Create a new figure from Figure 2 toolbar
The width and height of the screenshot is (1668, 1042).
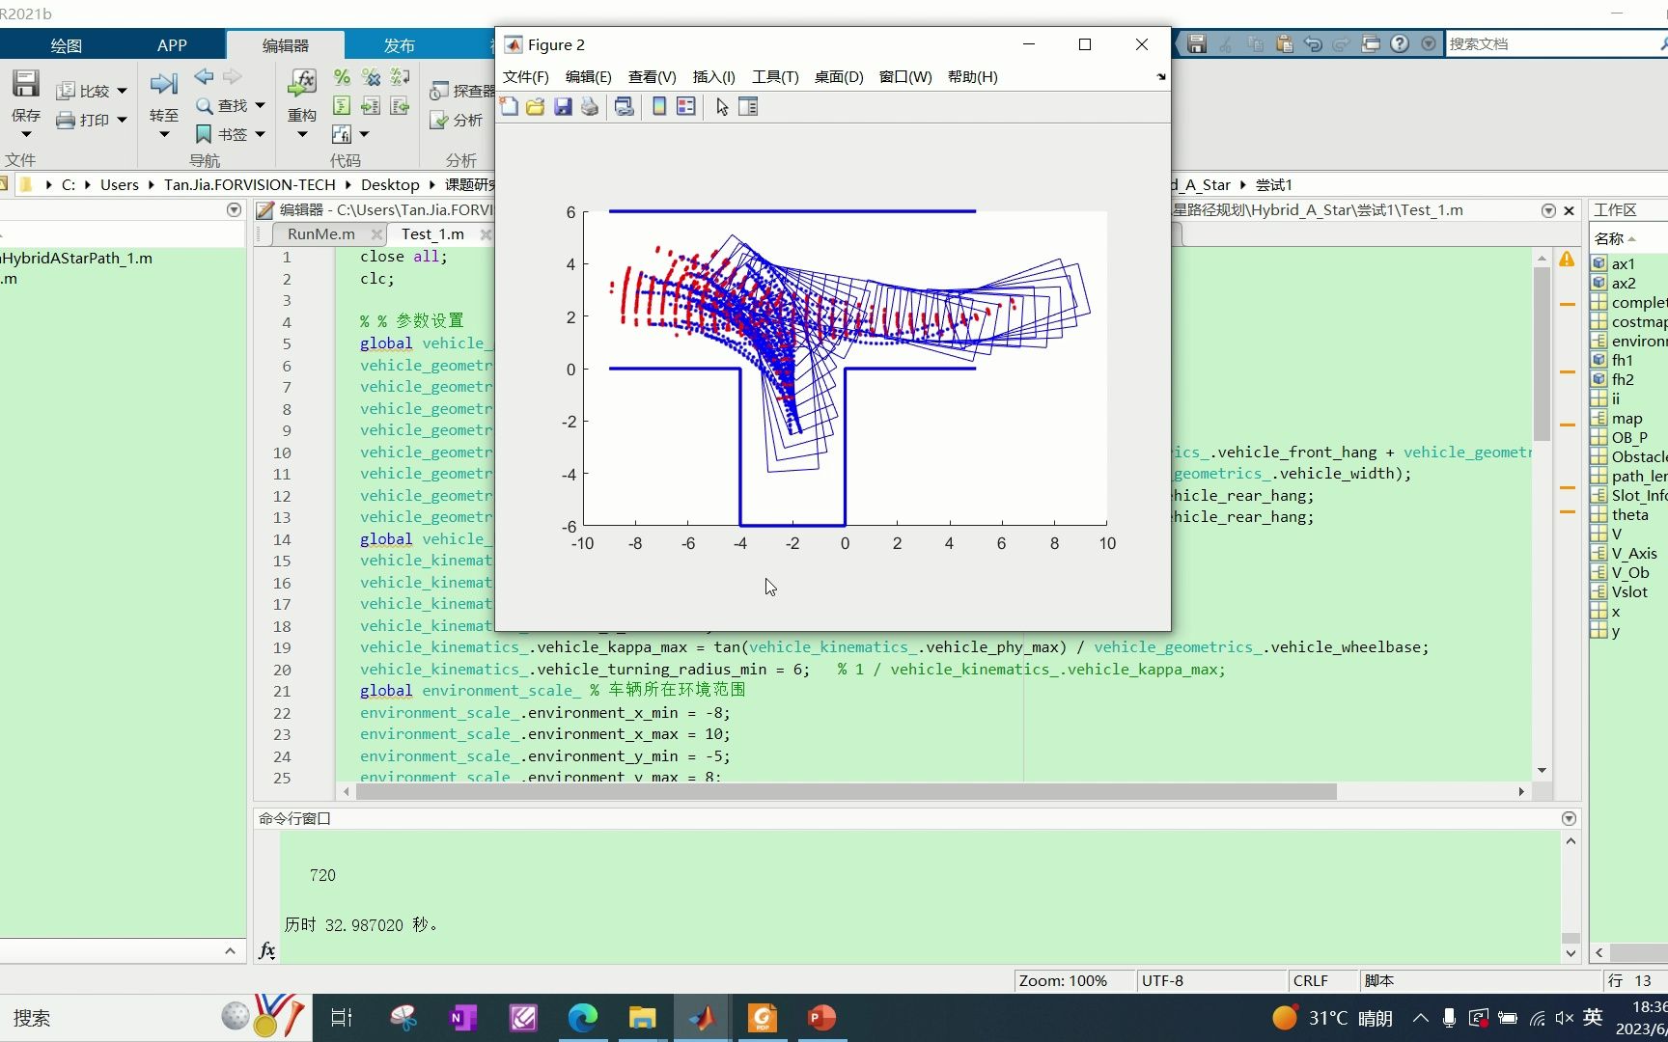point(509,106)
